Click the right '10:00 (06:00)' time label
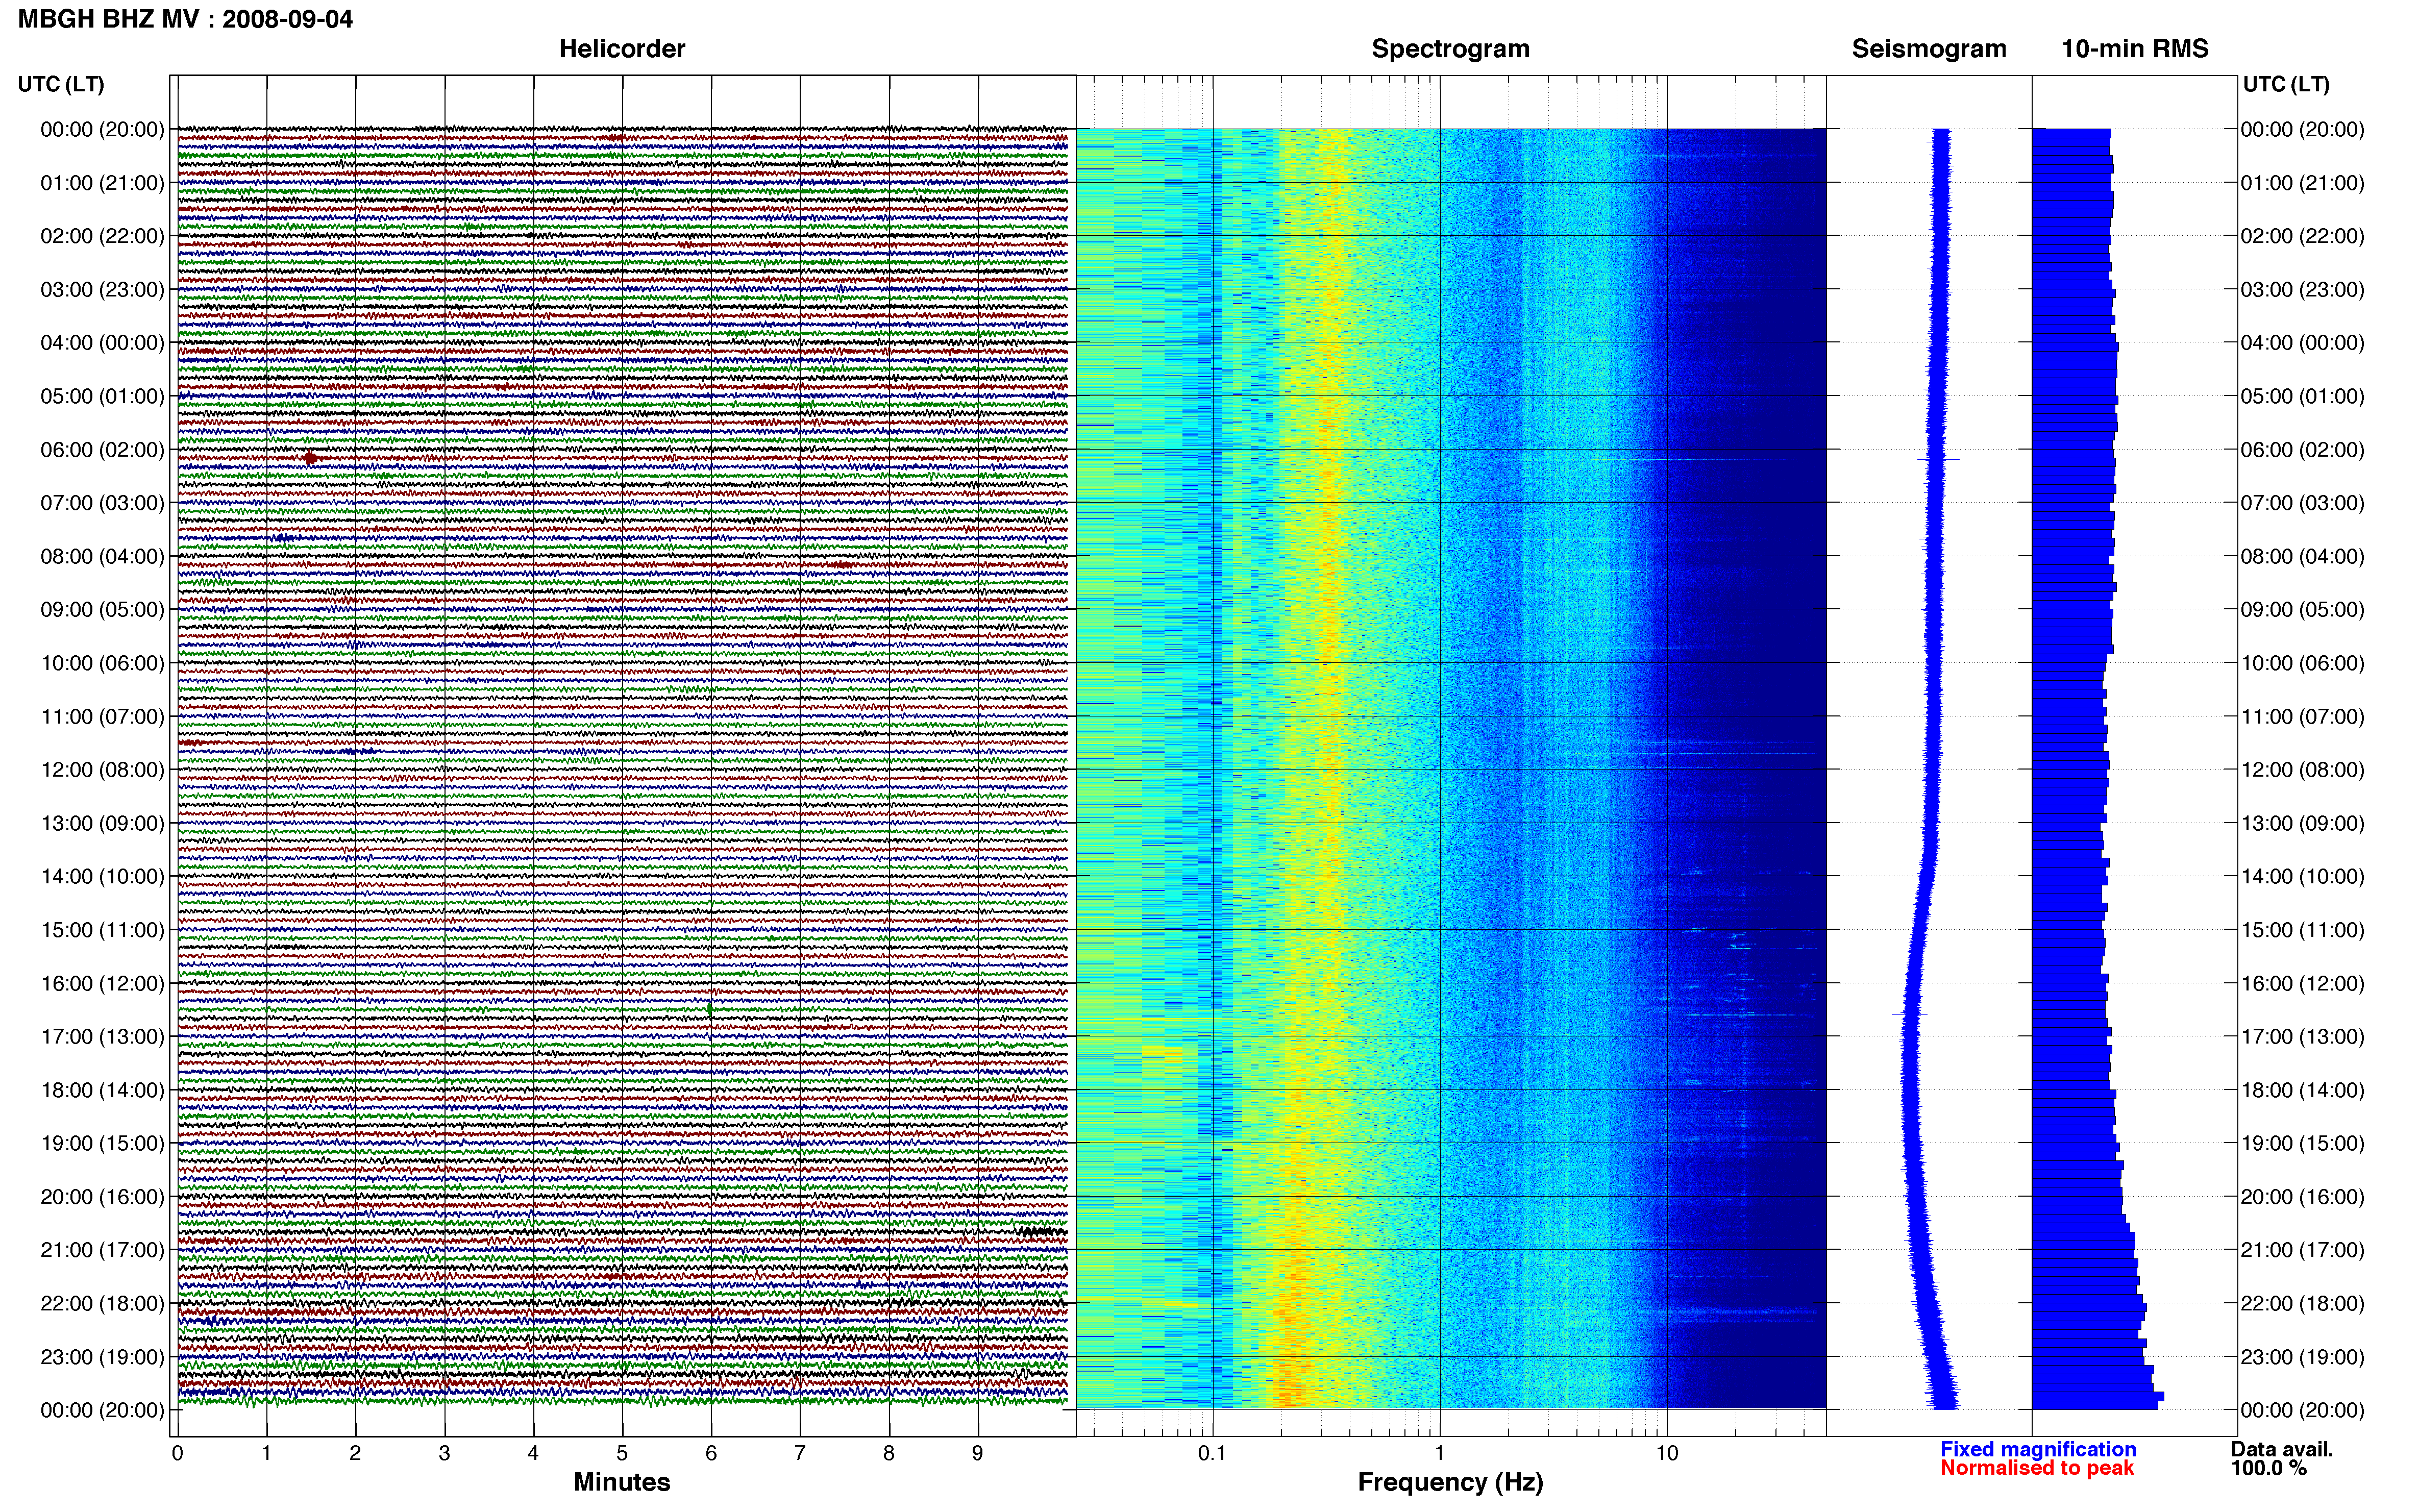Viewport: 2419px width, 1512px height. (2302, 663)
